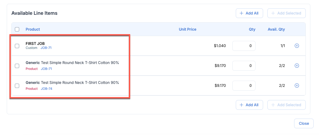
Task: Select the JOB-74 T-Shirt product checkbox
Action: pyautogui.click(x=17, y=86)
